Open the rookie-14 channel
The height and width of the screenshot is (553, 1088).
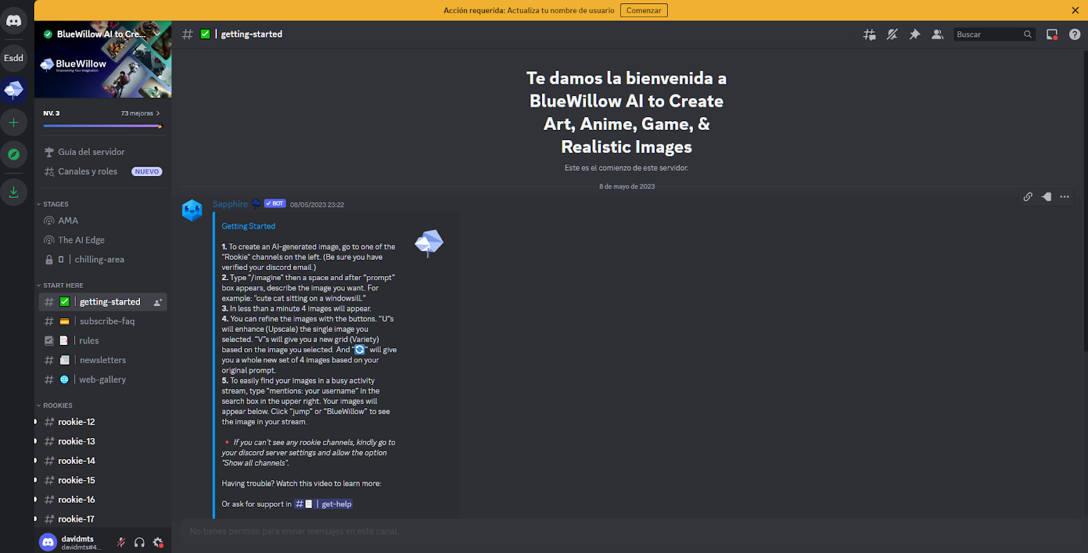point(103,460)
